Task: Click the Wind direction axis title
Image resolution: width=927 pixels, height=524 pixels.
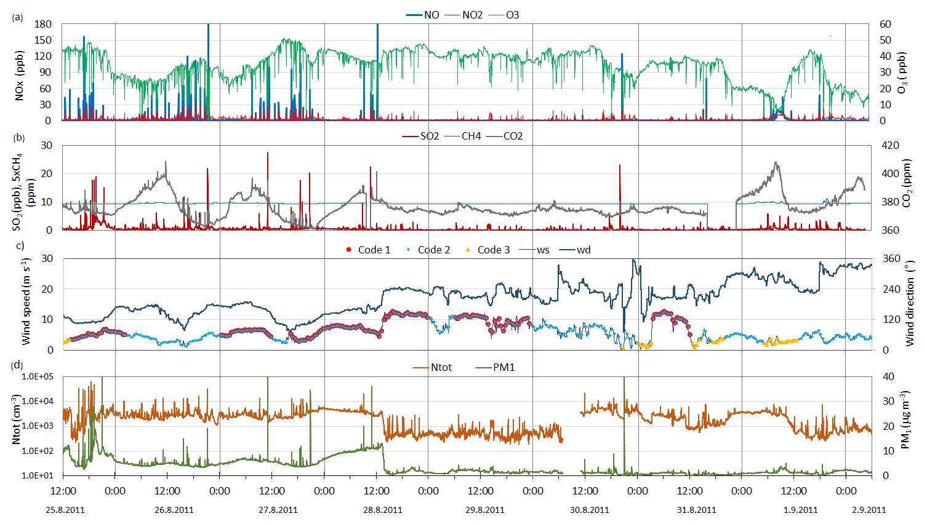Action: [x=910, y=303]
